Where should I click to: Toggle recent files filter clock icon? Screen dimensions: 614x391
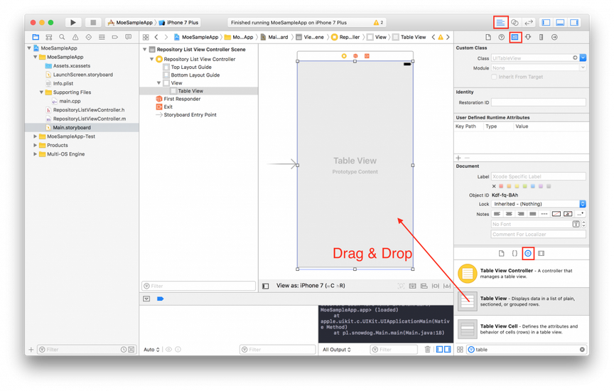124,350
